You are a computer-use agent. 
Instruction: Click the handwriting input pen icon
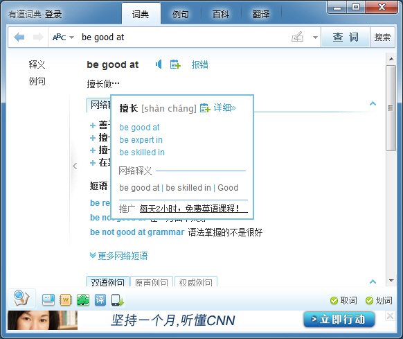pos(297,37)
